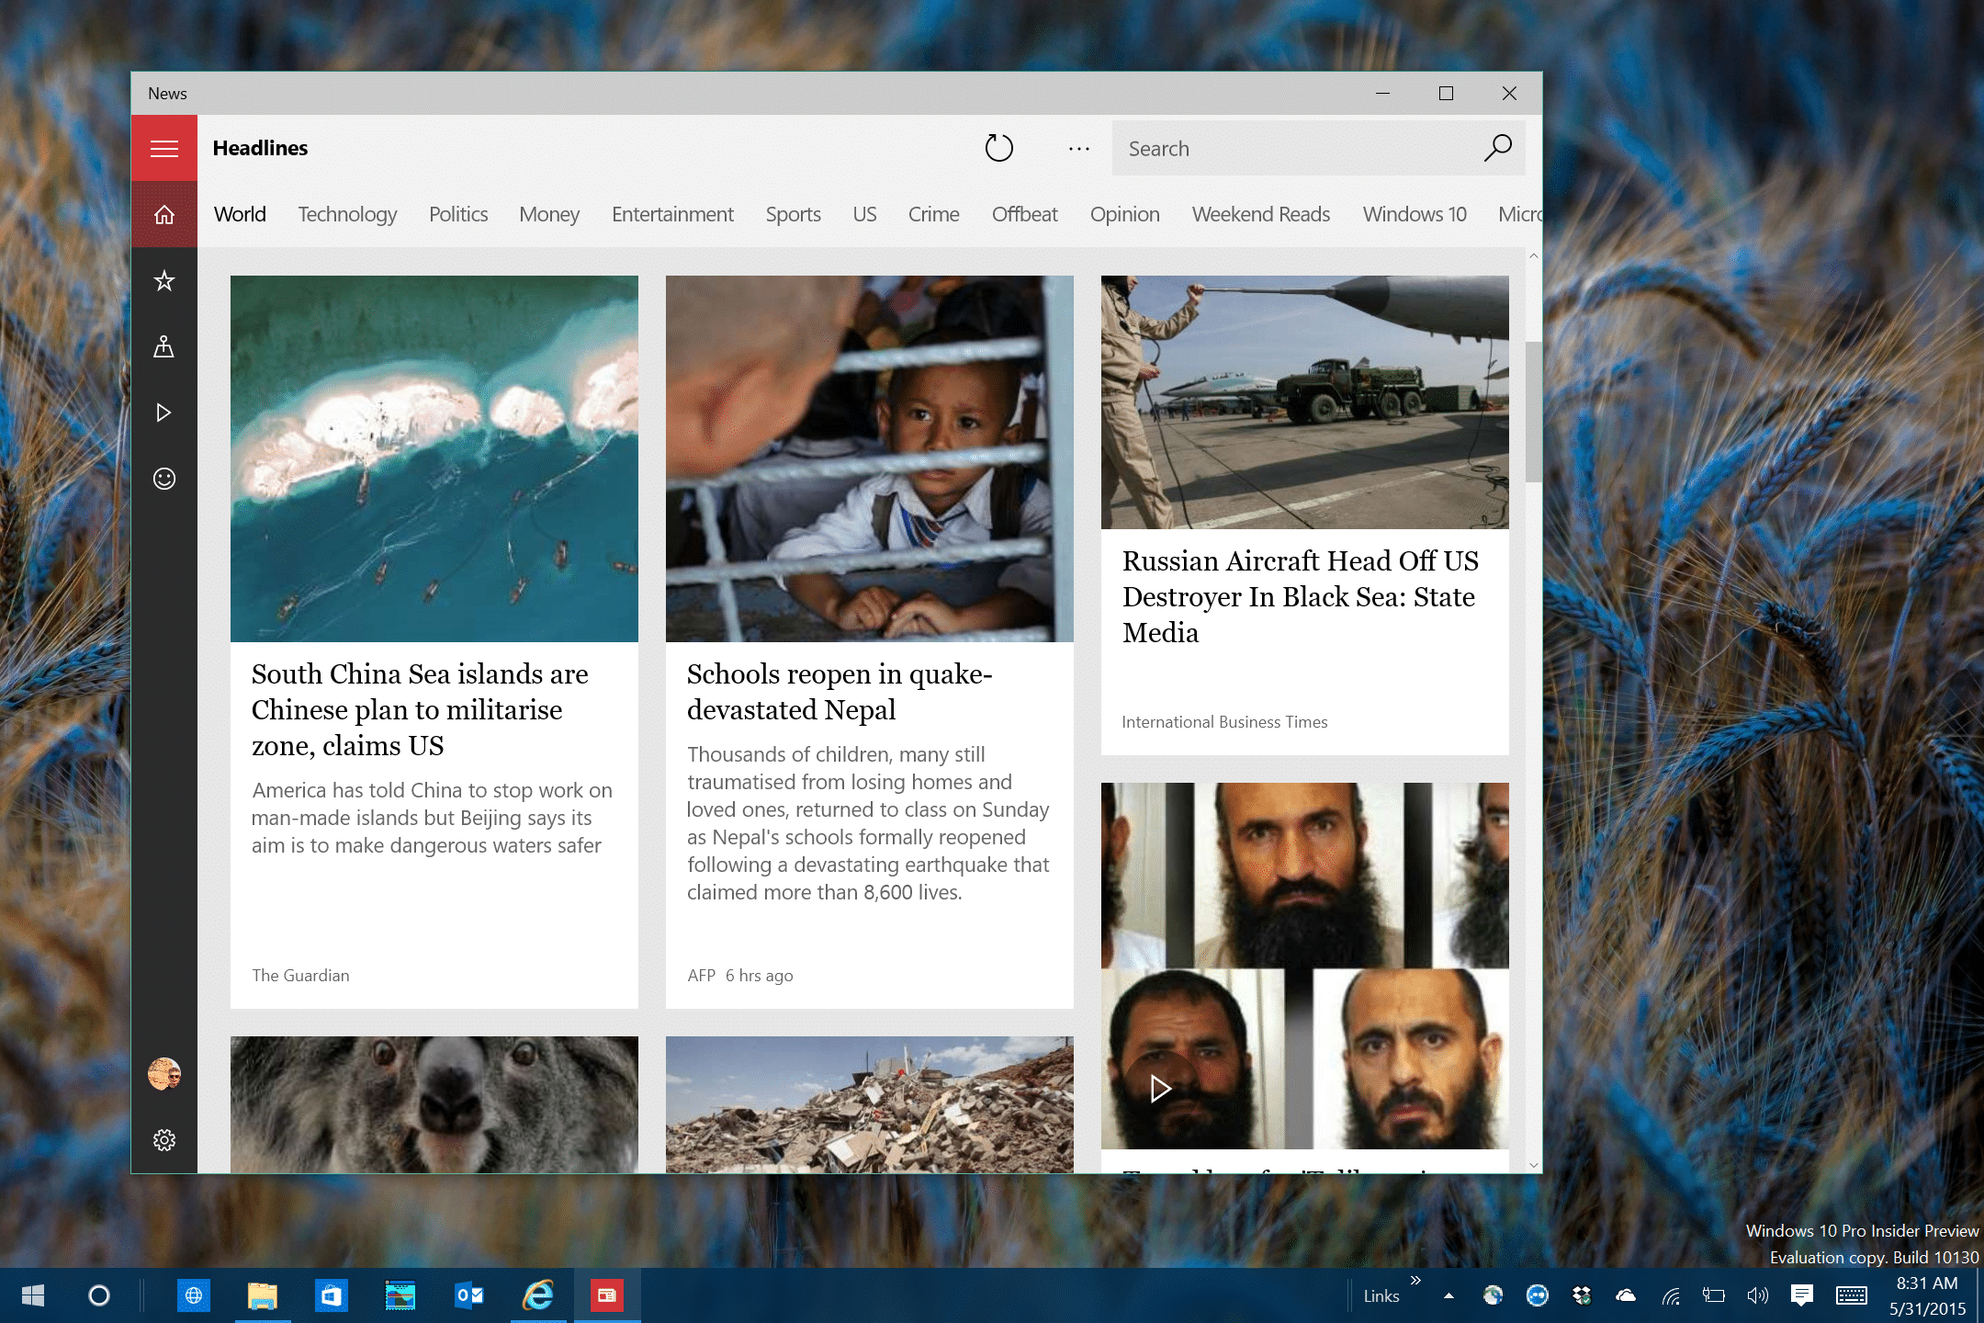Open South China Sea islands headline
Viewport: 1984px width, 1323px height.
pyautogui.click(x=420, y=709)
